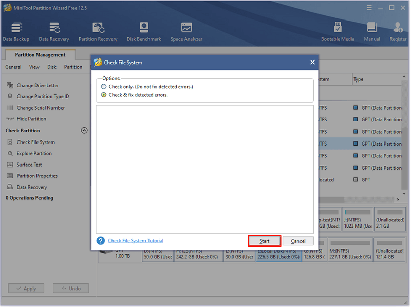Click the Start button
Image resolution: width=411 pixels, height=307 pixels.
(264, 241)
